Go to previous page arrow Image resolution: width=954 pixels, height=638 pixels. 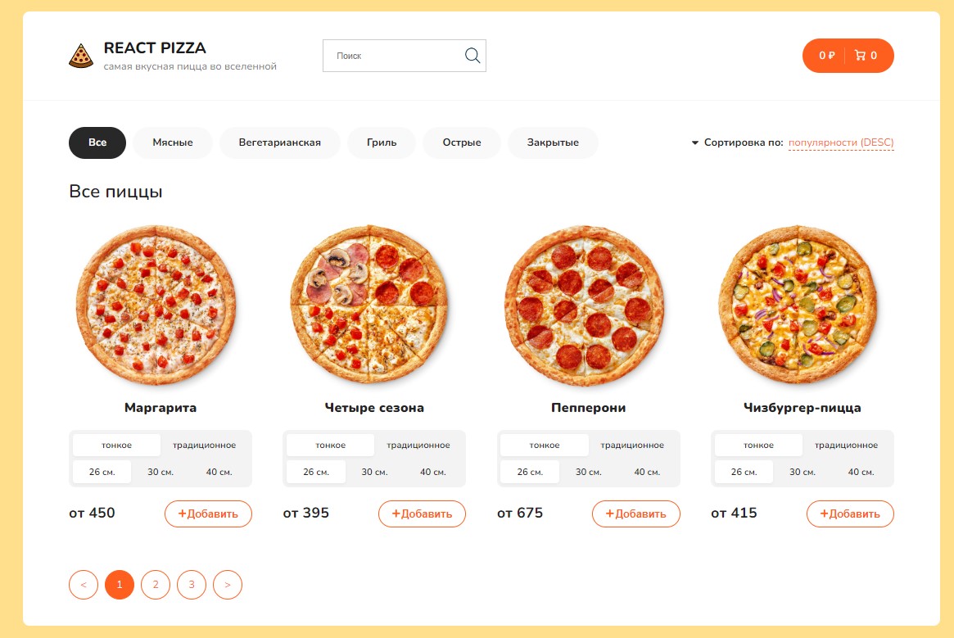tap(84, 585)
